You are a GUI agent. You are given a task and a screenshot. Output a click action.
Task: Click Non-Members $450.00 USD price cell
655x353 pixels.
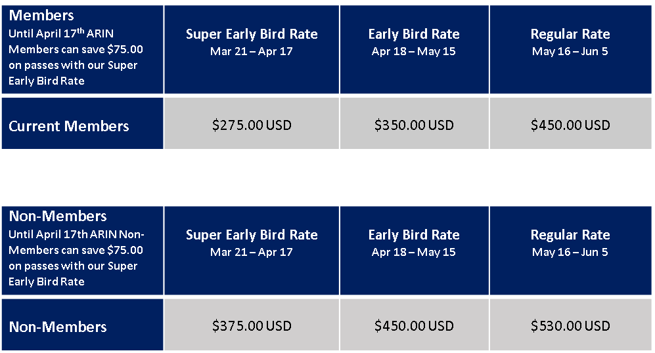(414, 325)
